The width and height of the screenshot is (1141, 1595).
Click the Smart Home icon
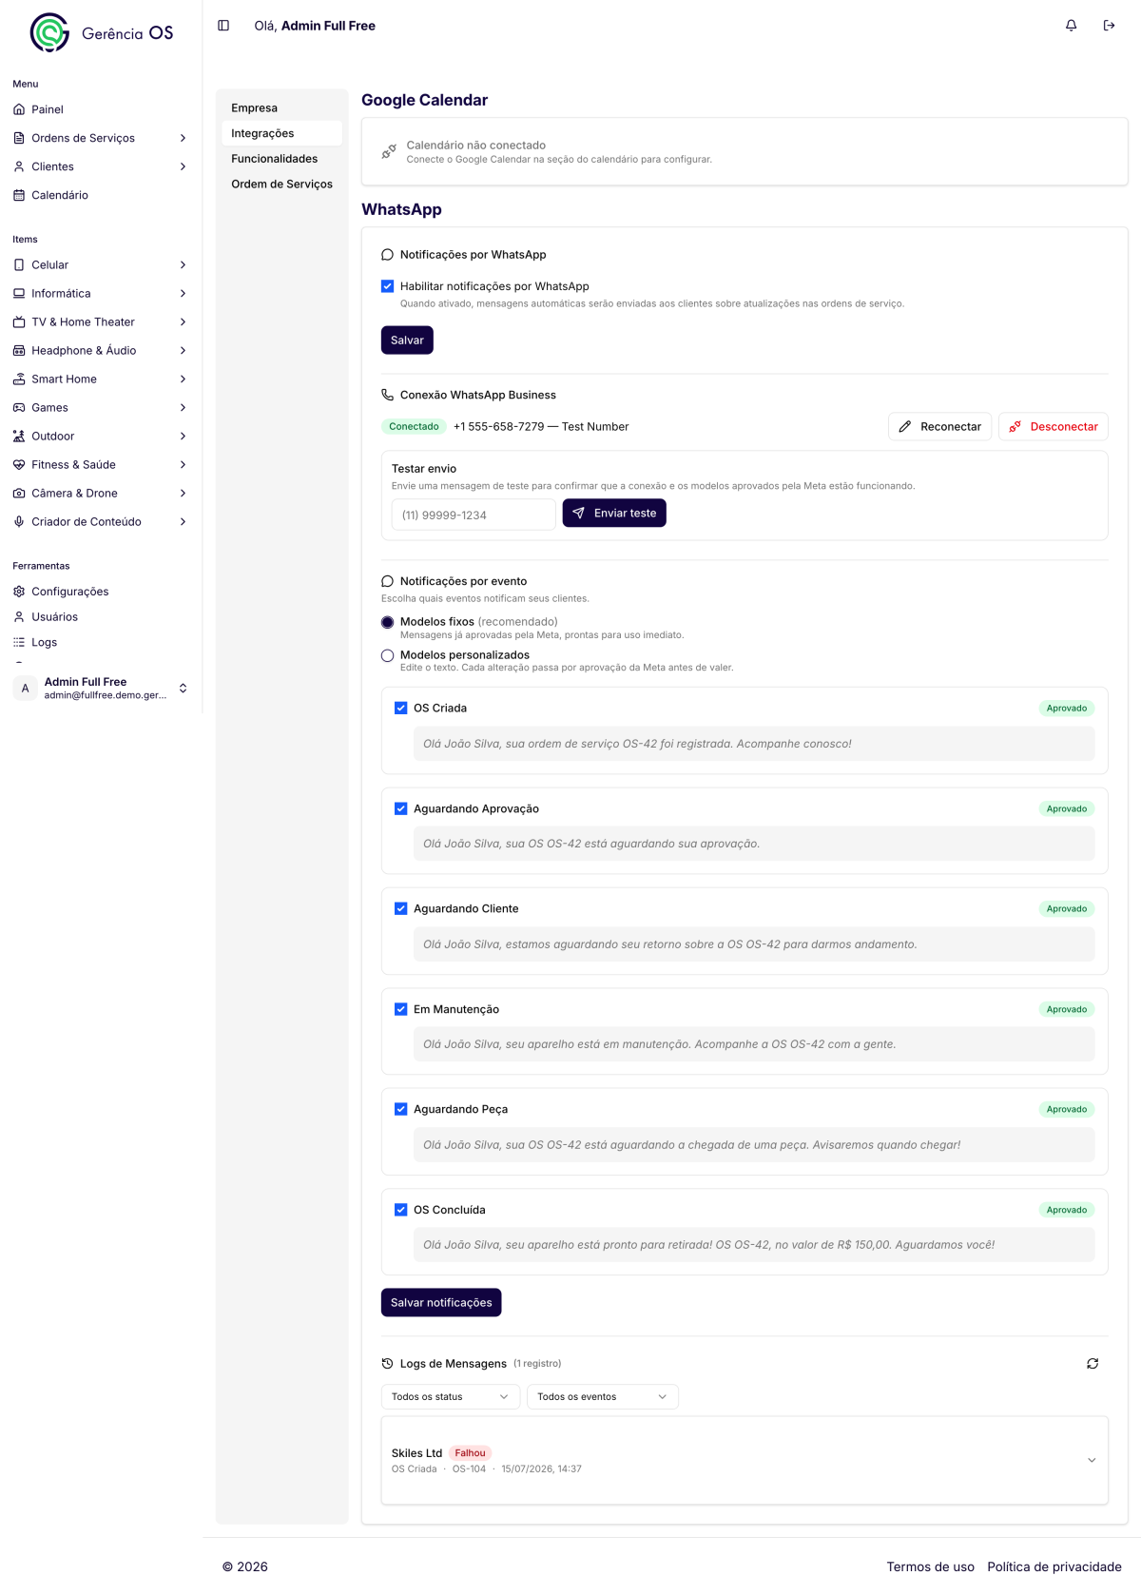19,379
